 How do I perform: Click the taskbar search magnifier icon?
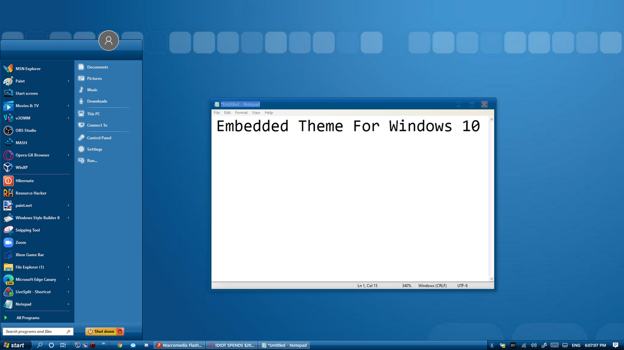pyautogui.click(x=39, y=345)
